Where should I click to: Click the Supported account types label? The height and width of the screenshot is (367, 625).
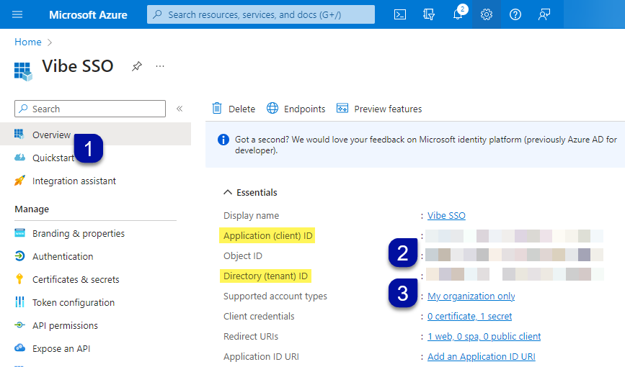click(x=275, y=296)
